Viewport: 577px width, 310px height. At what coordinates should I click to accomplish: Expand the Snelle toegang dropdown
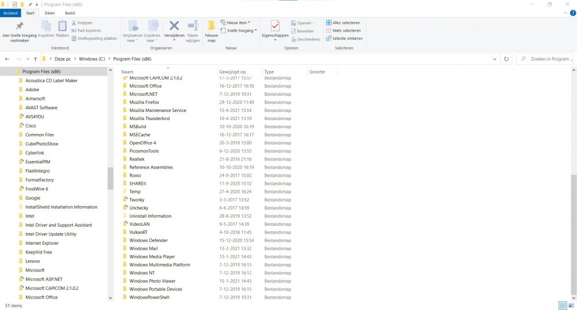[241, 31]
